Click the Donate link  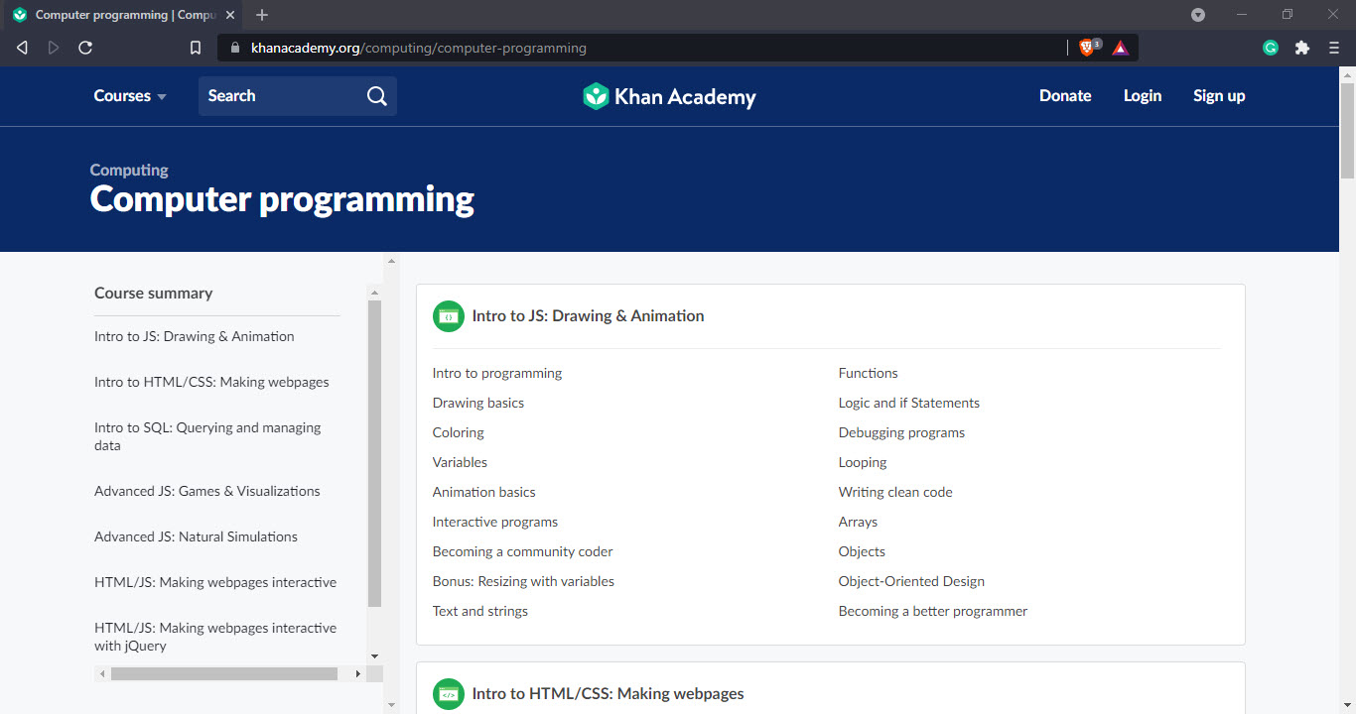point(1065,96)
